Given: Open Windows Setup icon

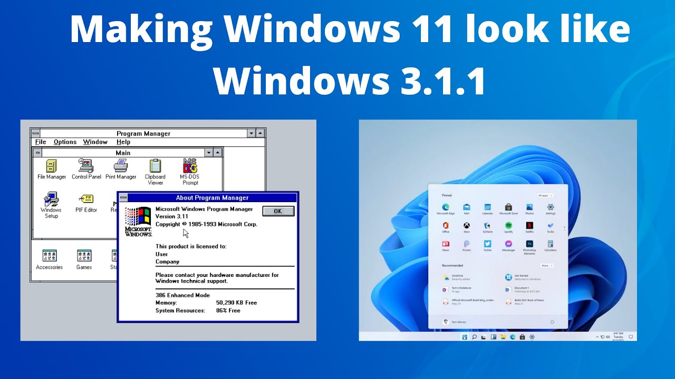Looking at the screenshot, I should pyautogui.click(x=51, y=205).
